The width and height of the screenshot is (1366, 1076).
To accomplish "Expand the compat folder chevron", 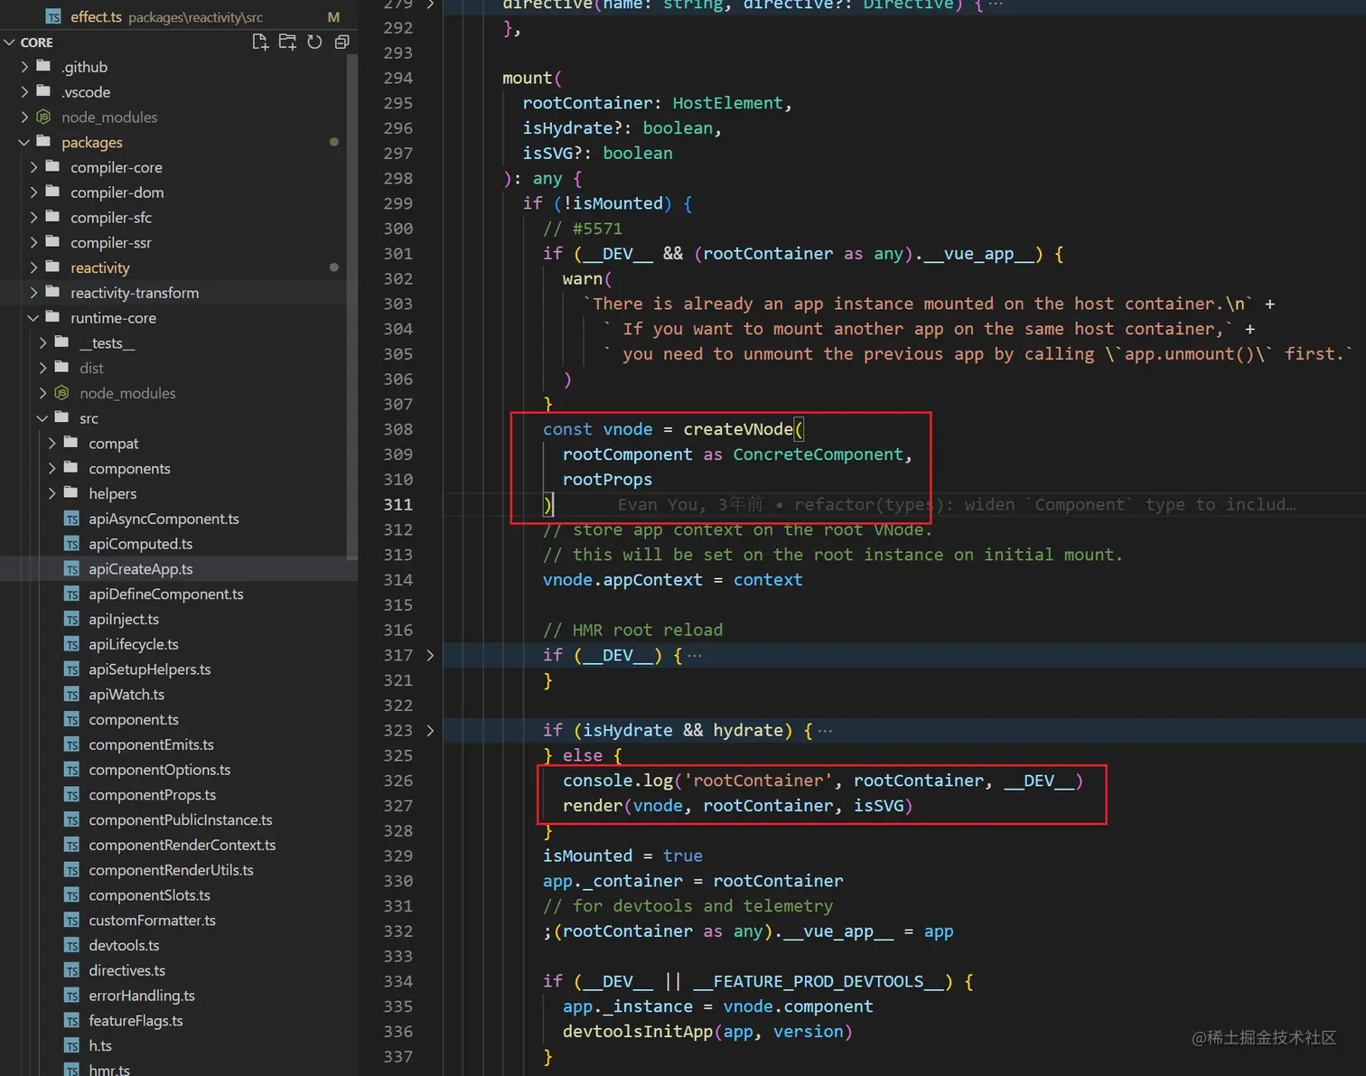I will point(51,444).
